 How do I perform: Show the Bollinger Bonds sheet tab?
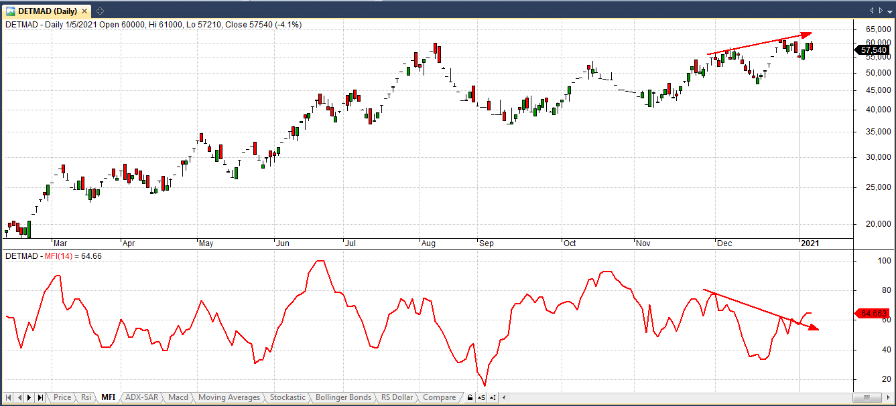tap(343, 397)
